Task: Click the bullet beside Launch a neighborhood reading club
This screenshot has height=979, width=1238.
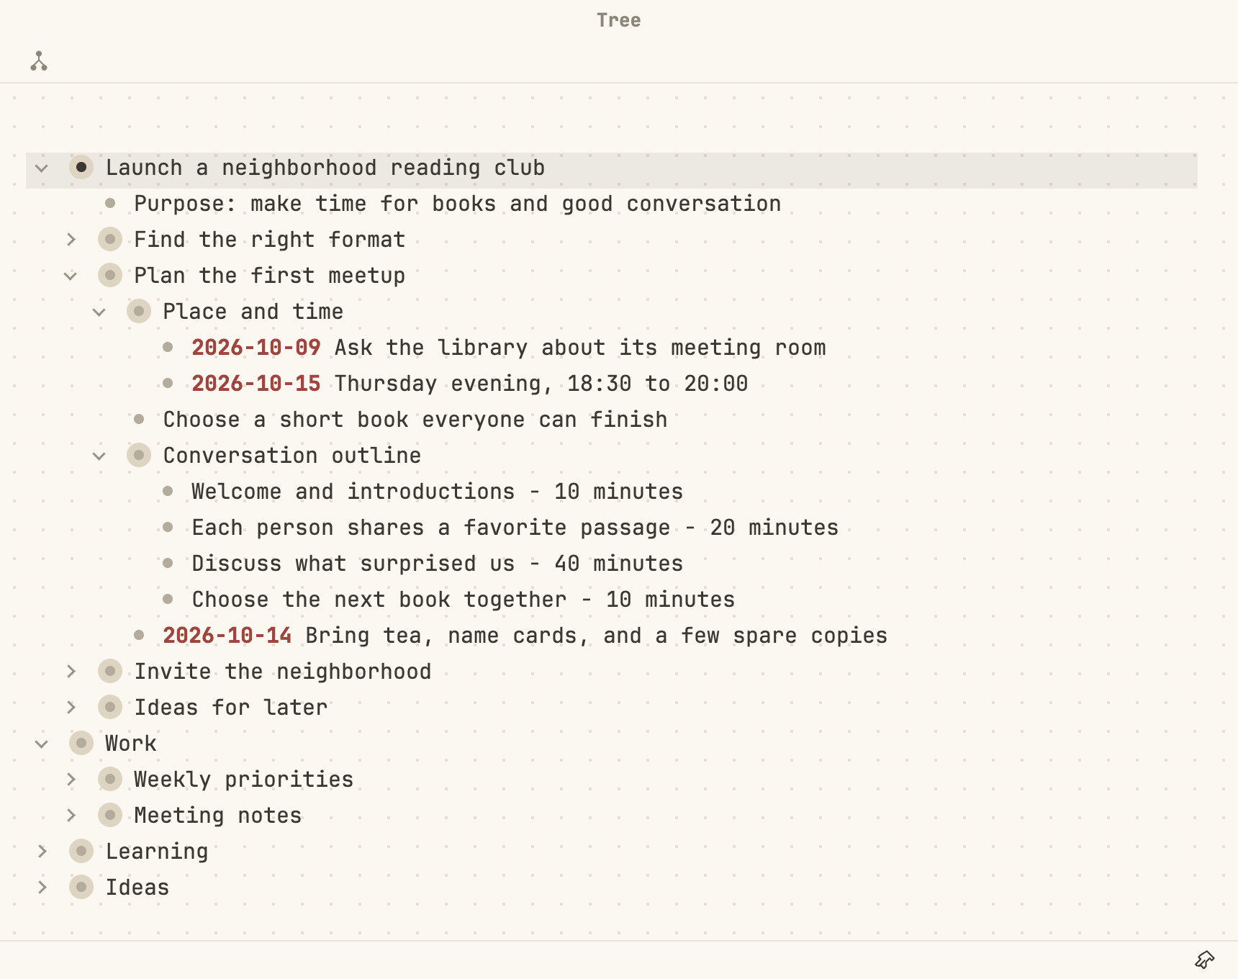Action: (x=81, y=167)
